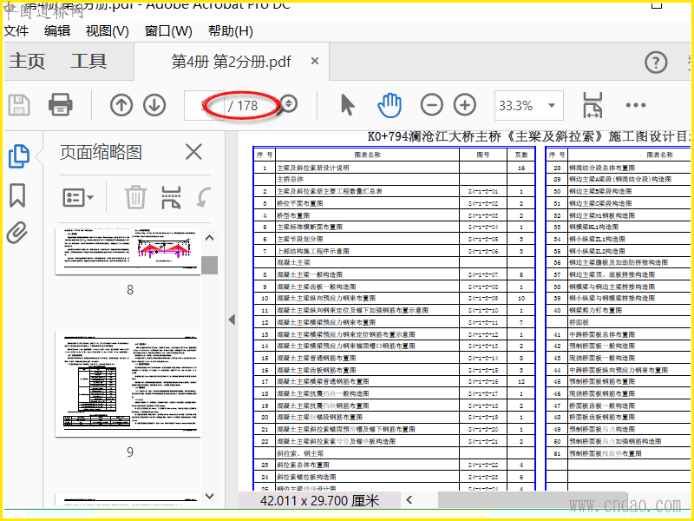This screenshot has height=521, width=694.
Task: Click row 桥型布置图
Action: 394,215
